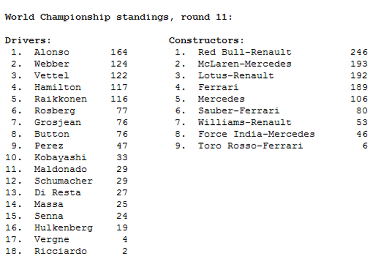
Task: Click the Lotus-Renault constructor name
Action: pyautogui.click(x=236, y=76)
